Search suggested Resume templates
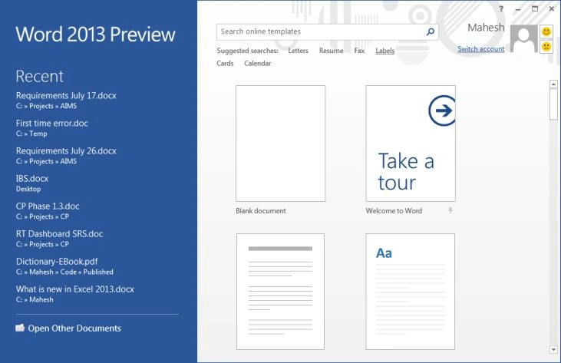 pos(331,51)
